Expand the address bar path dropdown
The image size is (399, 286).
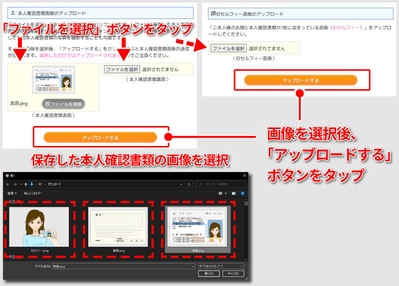[x=182, y=184]
